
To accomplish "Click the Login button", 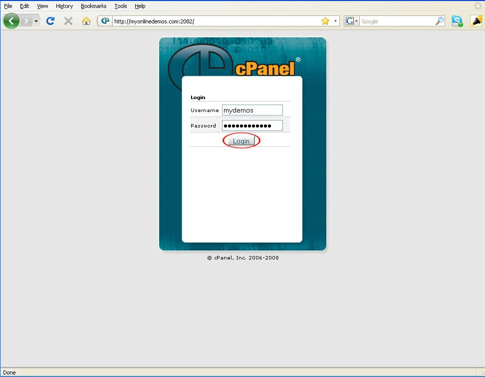I will point(242,141).
